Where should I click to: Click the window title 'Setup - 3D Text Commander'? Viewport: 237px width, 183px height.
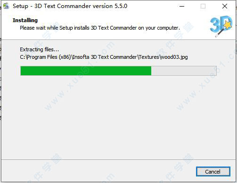[x=52, y=6]
